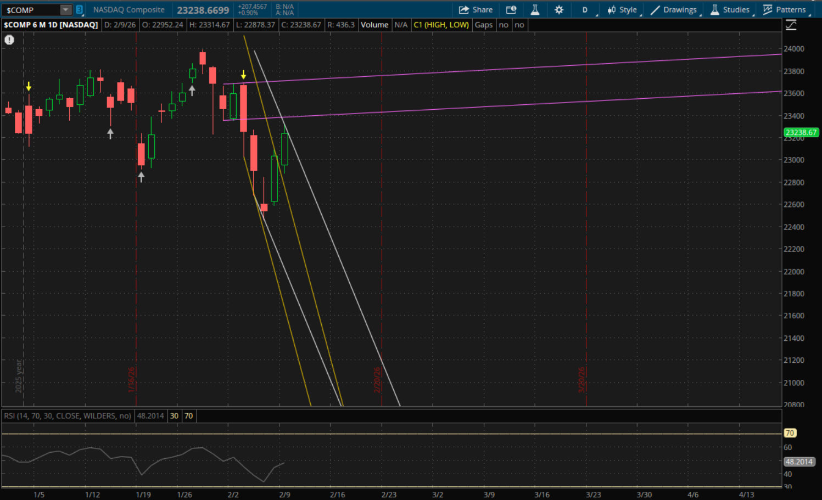Open the news/alert window icon
Screen dimensions: 822x500
coord(511,10)
